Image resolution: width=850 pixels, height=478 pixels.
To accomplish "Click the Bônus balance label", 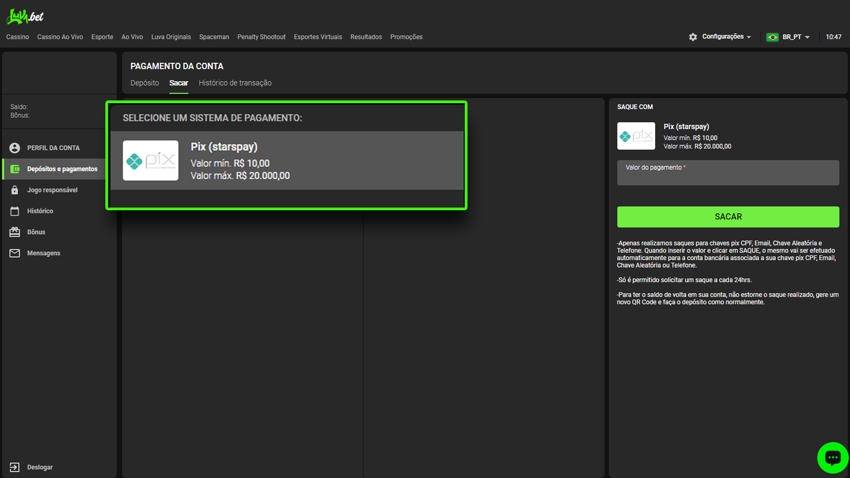I will (x=20, y=116).
